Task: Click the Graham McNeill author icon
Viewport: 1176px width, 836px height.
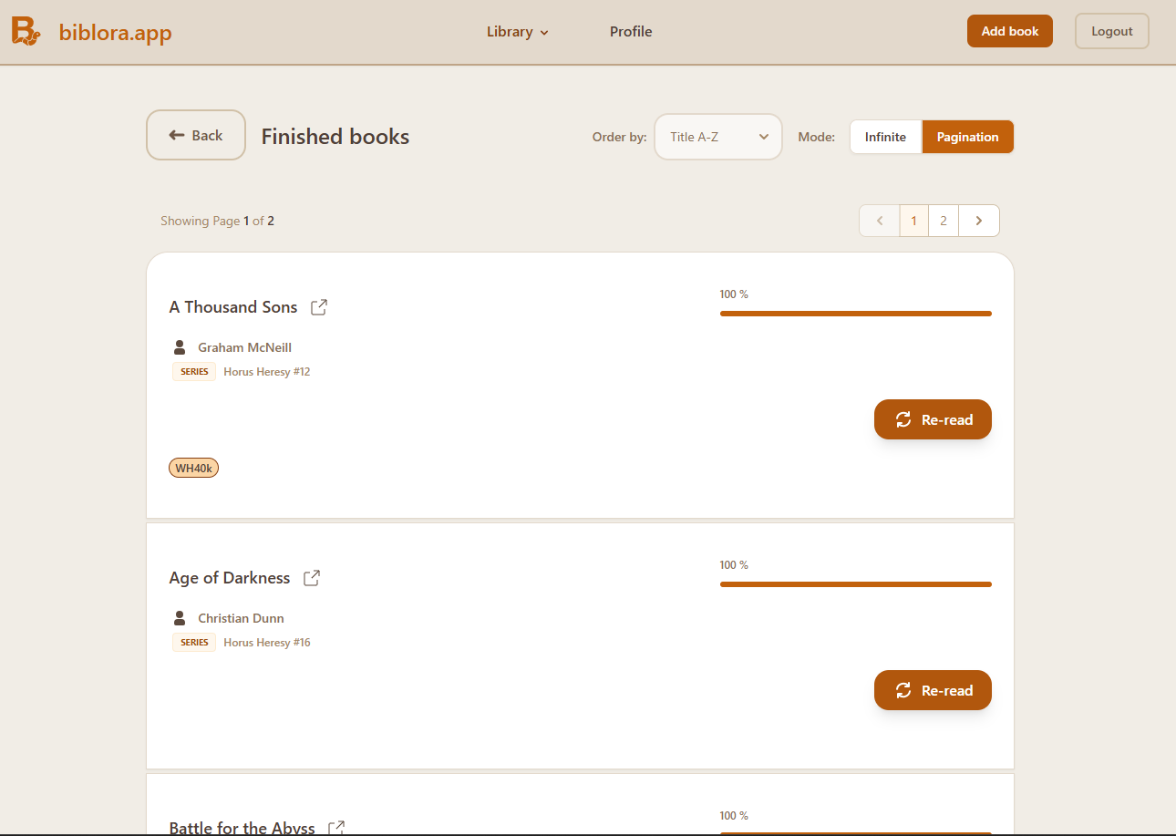Action: click(180, 347)
